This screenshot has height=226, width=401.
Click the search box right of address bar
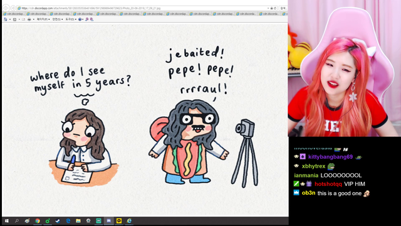[x=283, y=8]
